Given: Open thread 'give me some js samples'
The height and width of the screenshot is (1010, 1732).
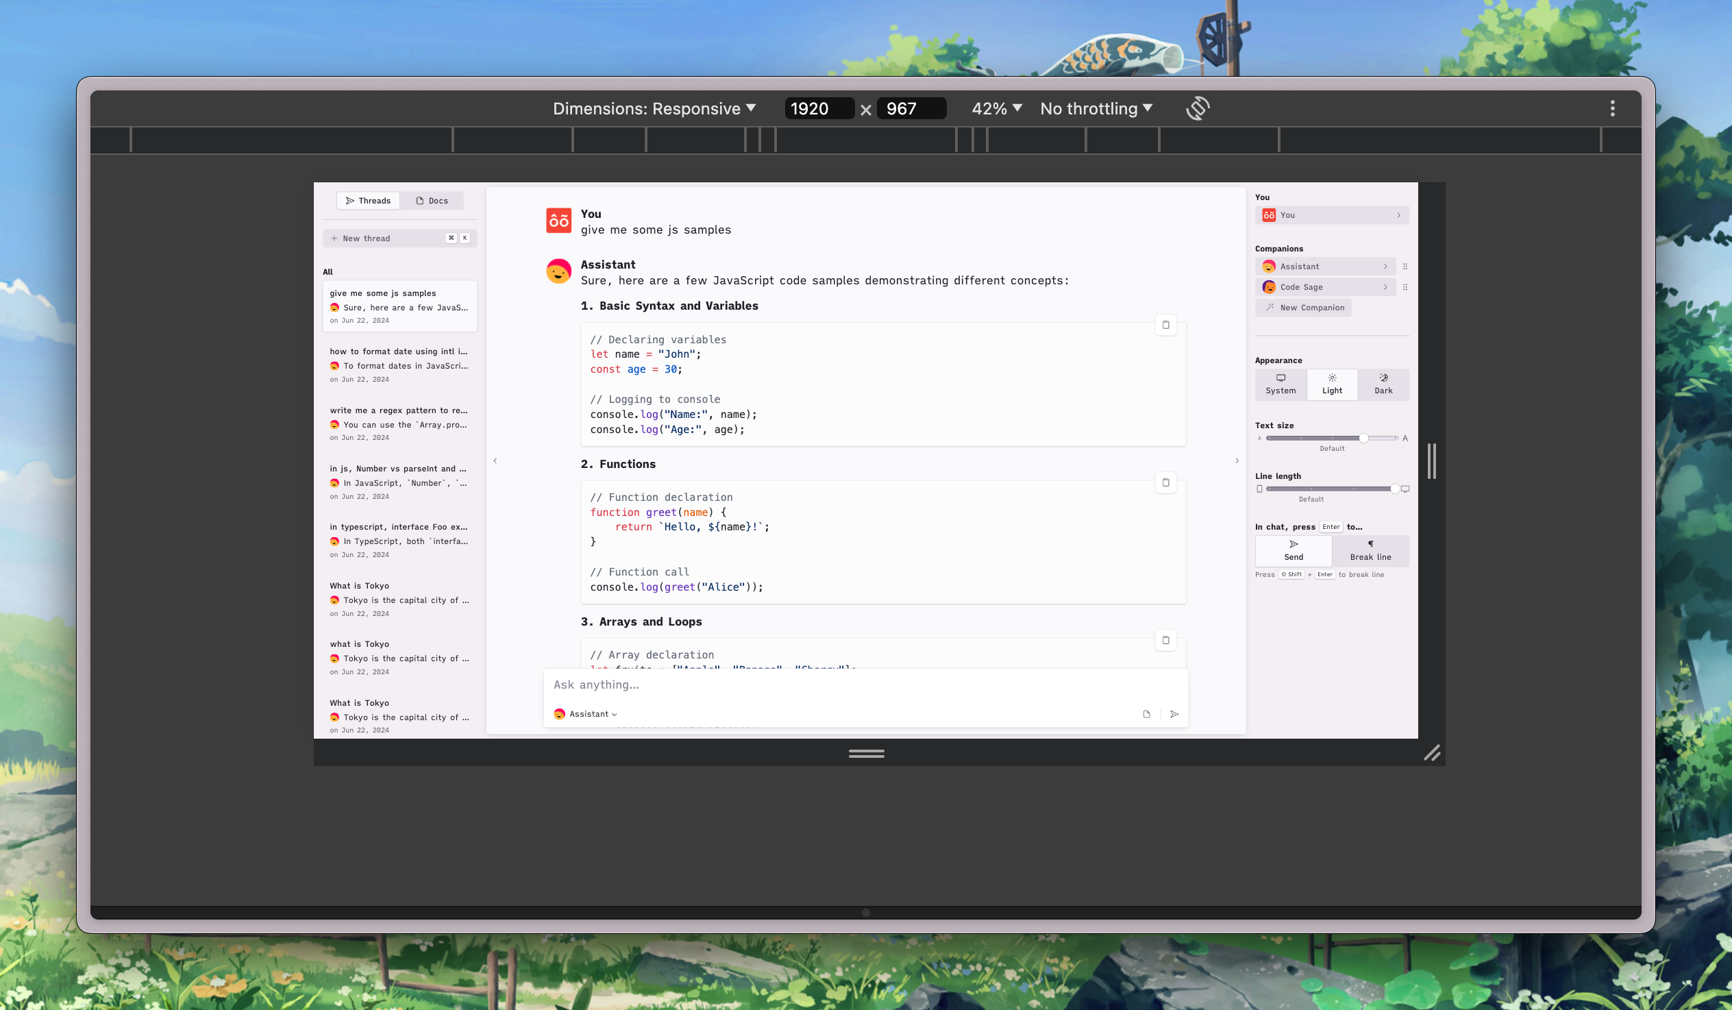Looking at the screenshot, I should point(399,306).
